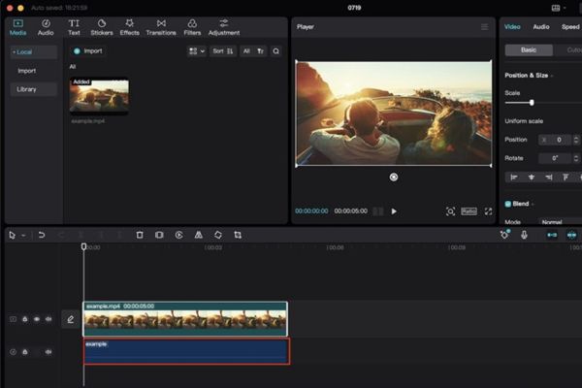Toggle main track magnet
This screenshot has width=582, height=388.
(552, 235)
